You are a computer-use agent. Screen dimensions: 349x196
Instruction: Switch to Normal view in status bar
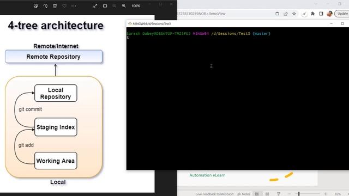257,194
